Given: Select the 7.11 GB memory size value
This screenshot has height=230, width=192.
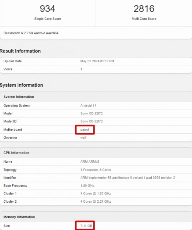Looking at the screenshot, I should [x=86, y=226].
